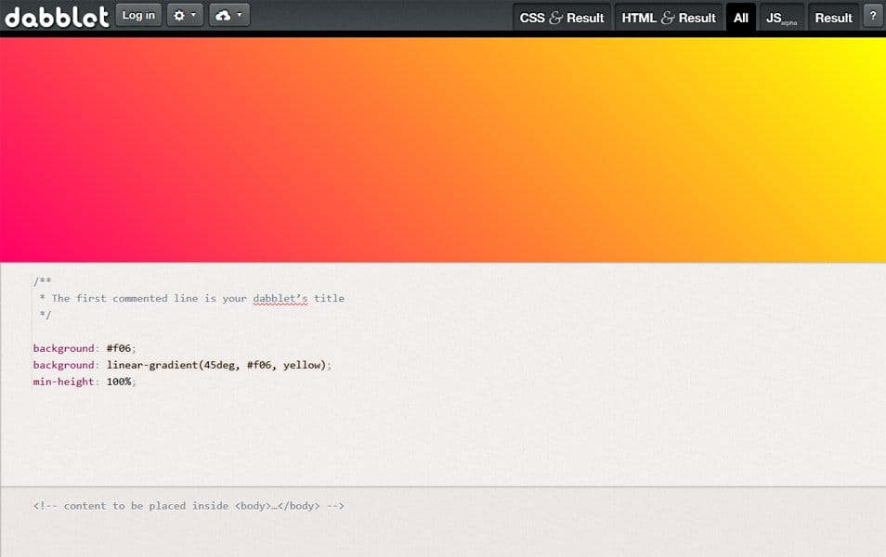Viewport: 886px width, 557px height.
Task: Click the linear-gradient(45deg, #f06, yellow) value
Action: [x=216, y=365]
